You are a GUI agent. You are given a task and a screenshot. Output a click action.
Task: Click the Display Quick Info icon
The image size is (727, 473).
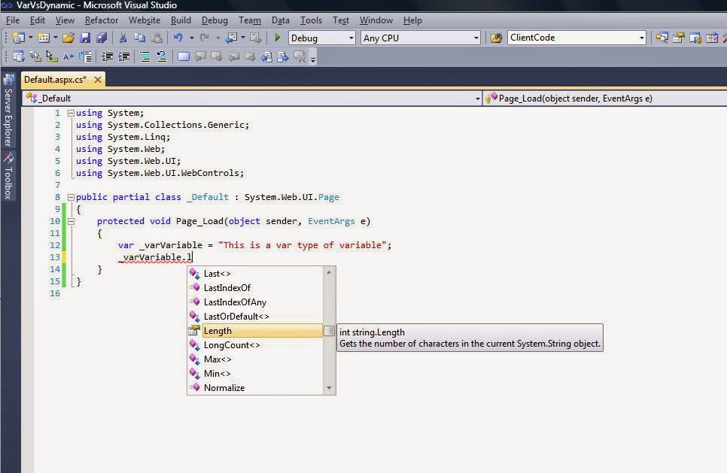(51, 56)
